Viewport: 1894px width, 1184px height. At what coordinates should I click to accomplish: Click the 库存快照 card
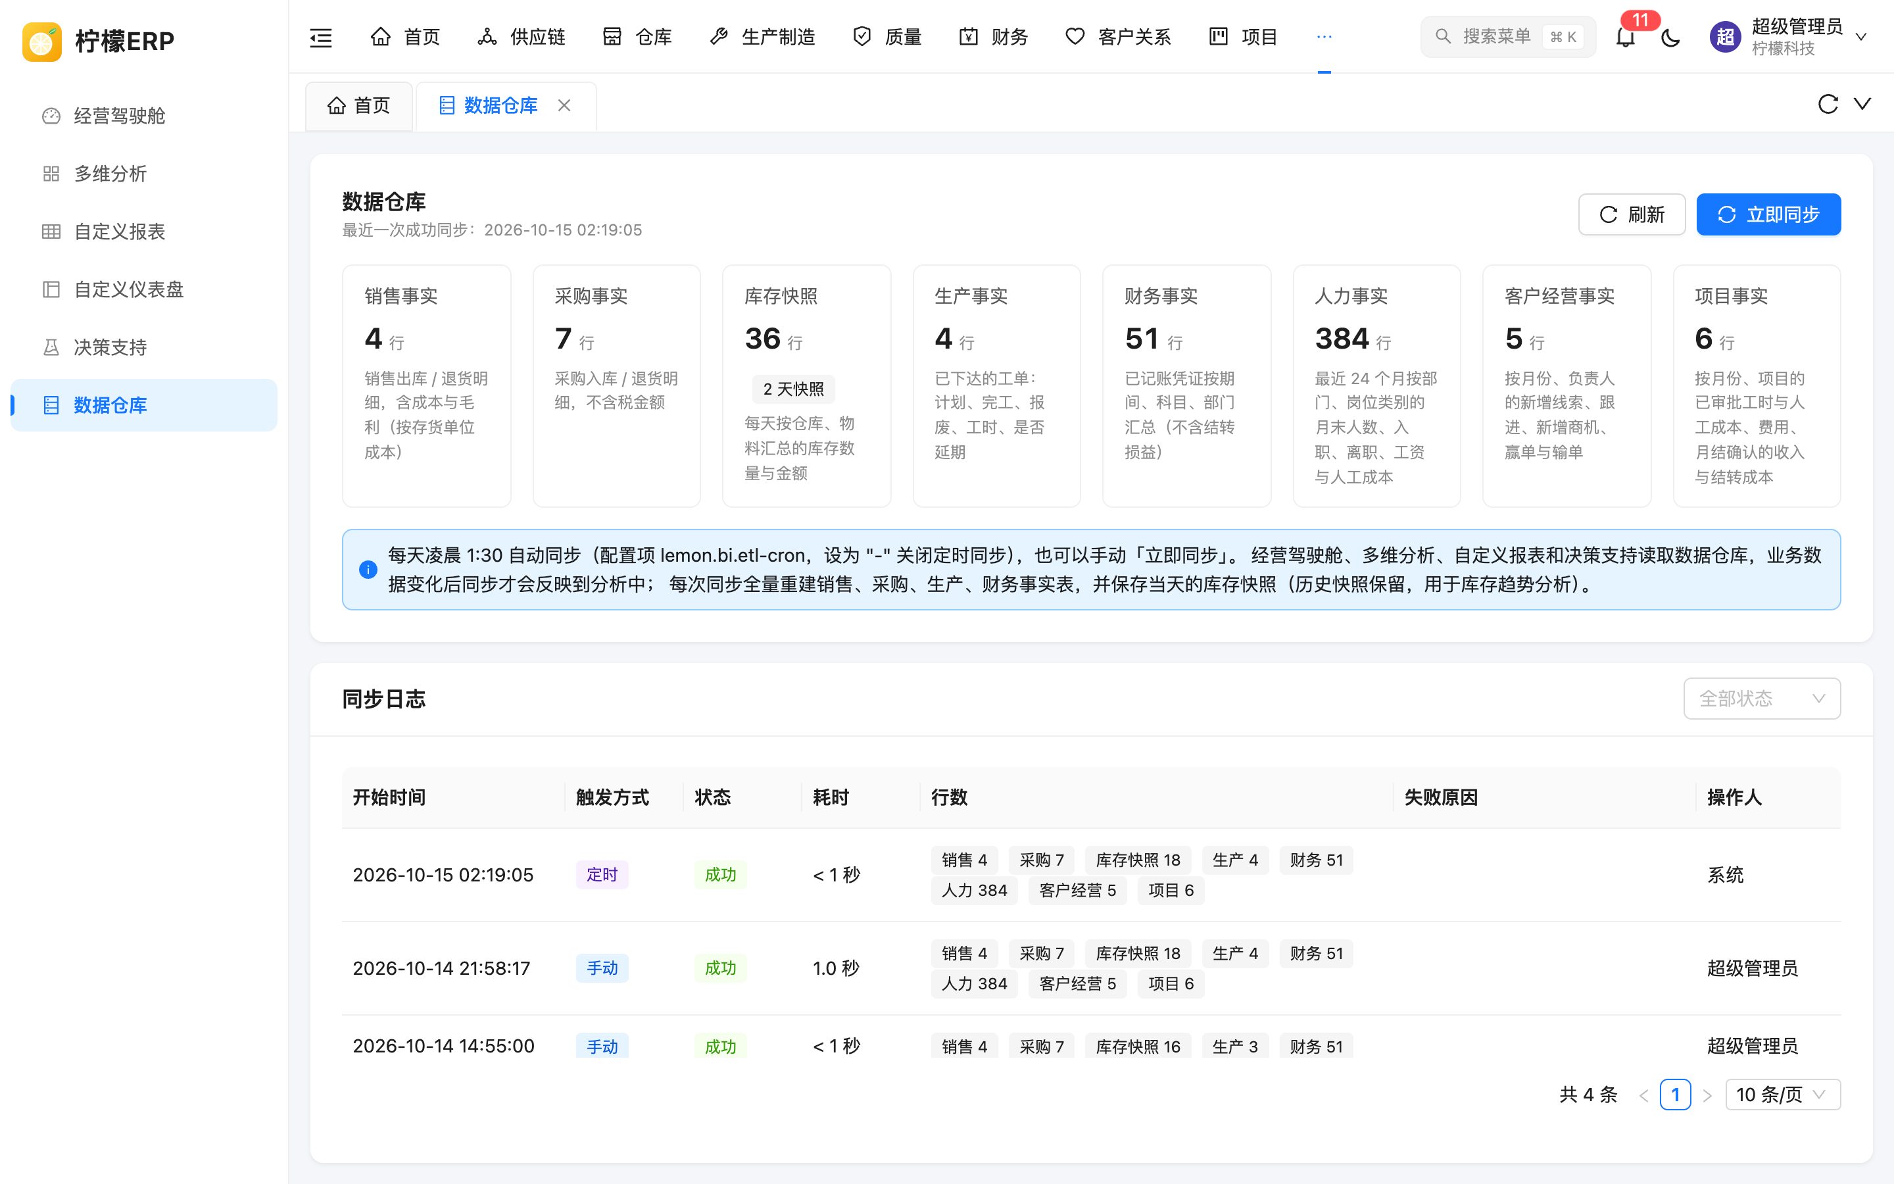pos(807,386)
